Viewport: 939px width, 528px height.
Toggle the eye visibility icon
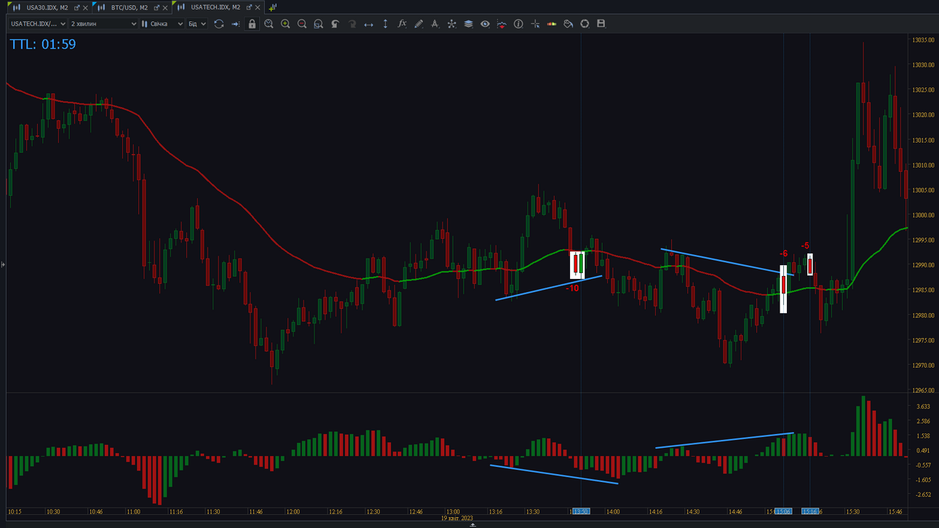485,24
